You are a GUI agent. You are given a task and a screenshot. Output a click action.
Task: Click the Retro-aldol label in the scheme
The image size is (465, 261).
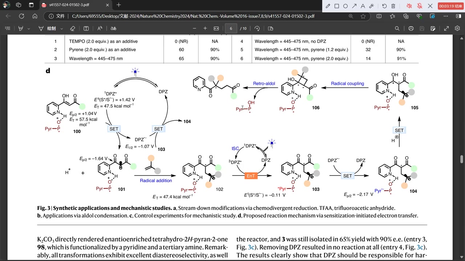264,83
